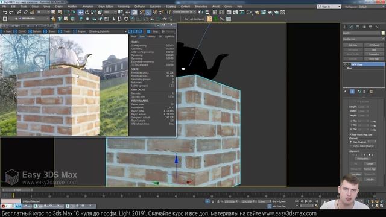The height and width of the screenshot is (217, 386).
Task: Expand the UVW Map modifier sub-object arrow
Action: pos(349,64)
